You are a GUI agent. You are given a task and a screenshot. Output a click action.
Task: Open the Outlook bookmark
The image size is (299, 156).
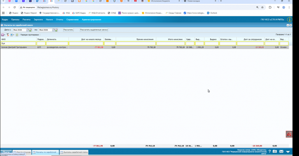coord(212,13)
